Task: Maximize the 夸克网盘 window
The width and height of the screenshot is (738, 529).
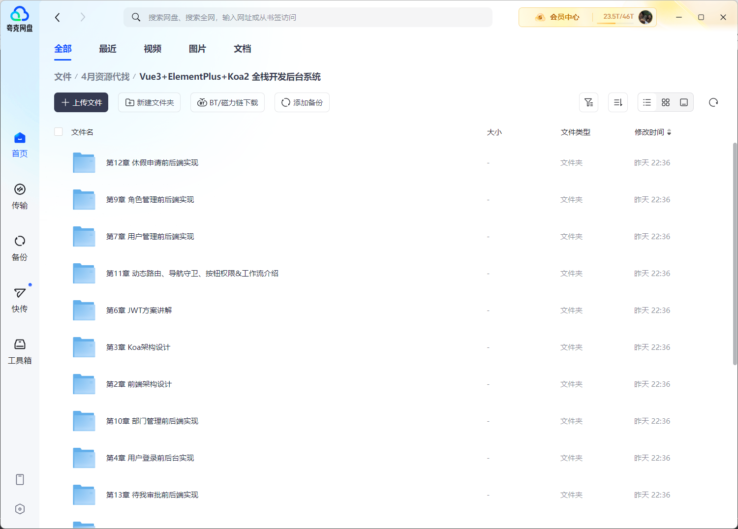Action: click(x=701, y=17)
